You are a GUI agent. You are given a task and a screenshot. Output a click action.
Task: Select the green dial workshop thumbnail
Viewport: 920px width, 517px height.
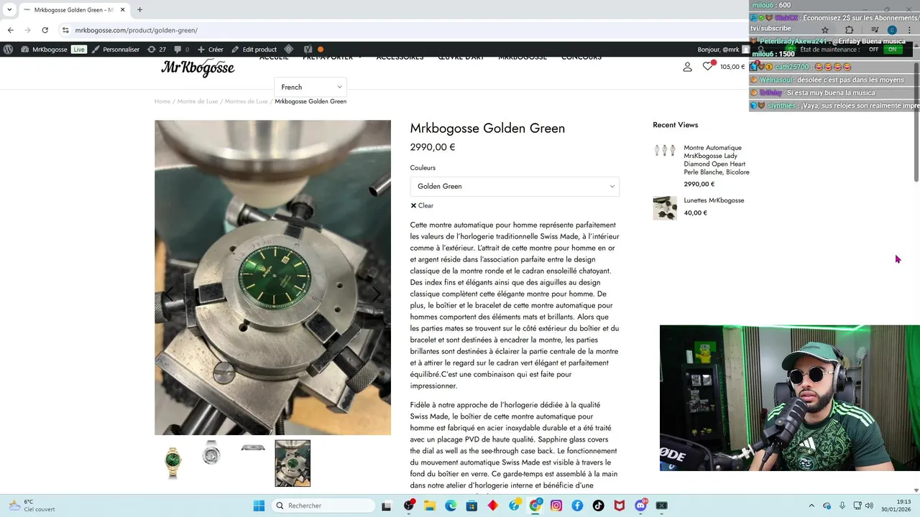click(x=293, y=463)
